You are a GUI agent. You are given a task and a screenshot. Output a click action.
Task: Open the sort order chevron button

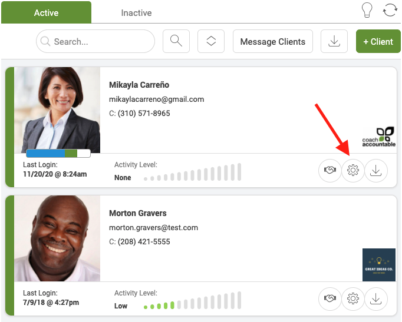211,41
